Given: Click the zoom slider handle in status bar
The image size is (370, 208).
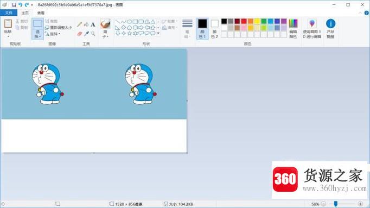Looking at the screenshot, I should pyautogui.click(x=335, y=204).
